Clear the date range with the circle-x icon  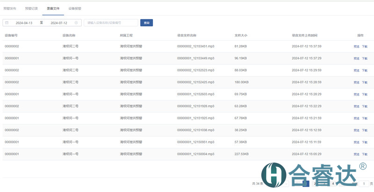coord(76,22)
